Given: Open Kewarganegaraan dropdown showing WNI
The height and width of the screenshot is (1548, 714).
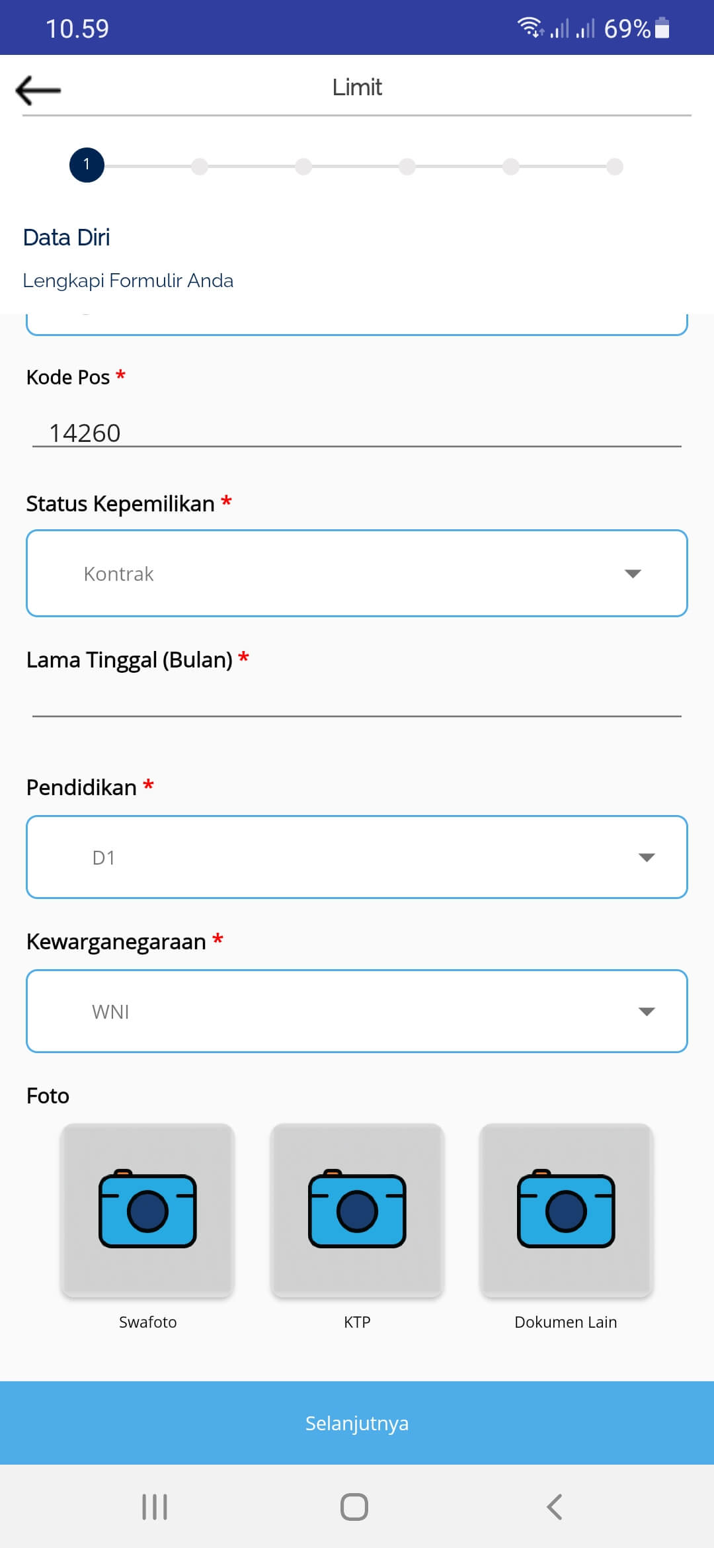Looking at the screenshot, I should 357,1011.
